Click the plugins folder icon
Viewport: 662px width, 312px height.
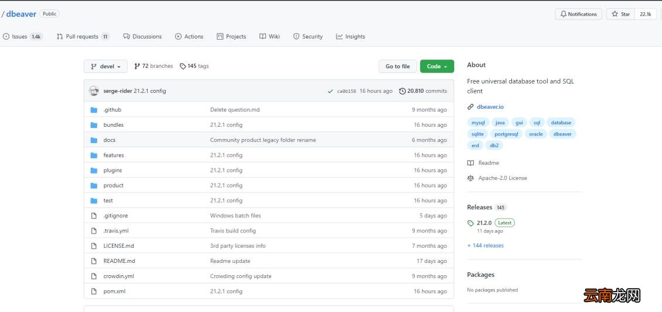click(94, 171)
